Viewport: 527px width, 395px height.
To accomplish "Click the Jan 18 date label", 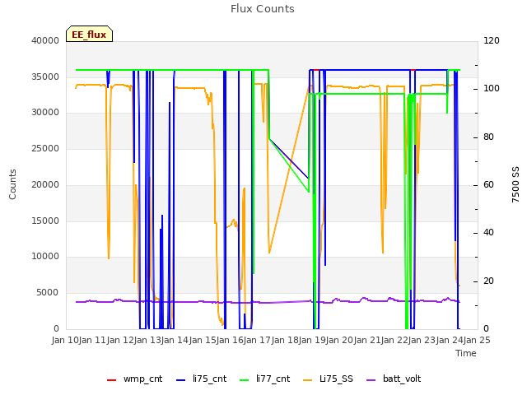I will (285, 340).
